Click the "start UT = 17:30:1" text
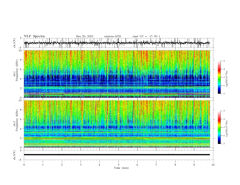 146,36
